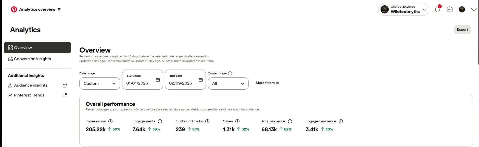Image resolution: width=479 pixels, height=147 pixels.
Task: Open More filters options
Action: (268, 83)
